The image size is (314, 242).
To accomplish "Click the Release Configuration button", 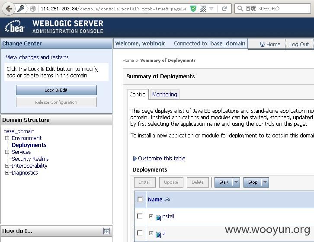I will point(56,102).
